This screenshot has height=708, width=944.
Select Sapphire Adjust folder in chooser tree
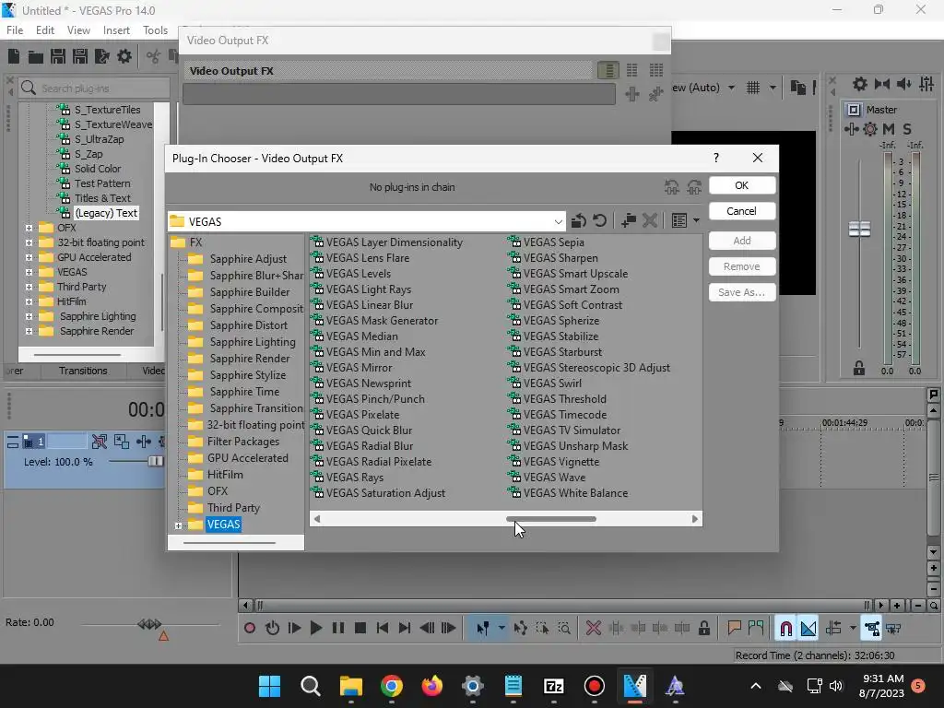[x=248, y=259]
